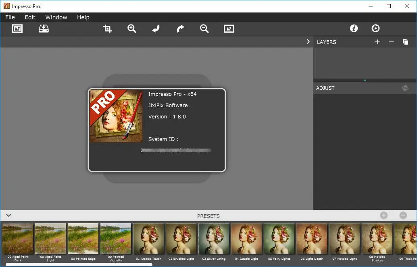This screenshot has width=417, height=267.
Task: Click the 'JixiPix Software' text
Action: pyautogui.click(x=168, y=105)
